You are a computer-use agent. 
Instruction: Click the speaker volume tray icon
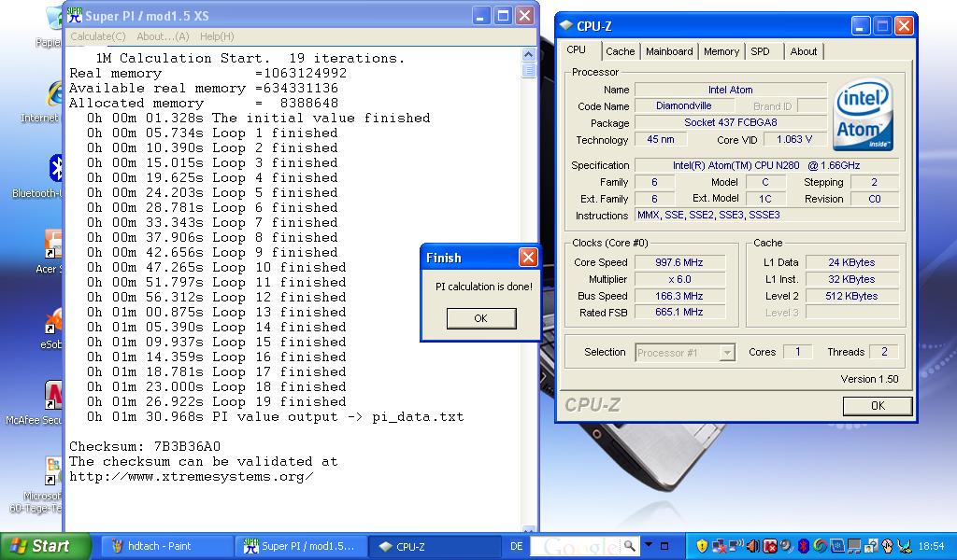tap(754, 546)
